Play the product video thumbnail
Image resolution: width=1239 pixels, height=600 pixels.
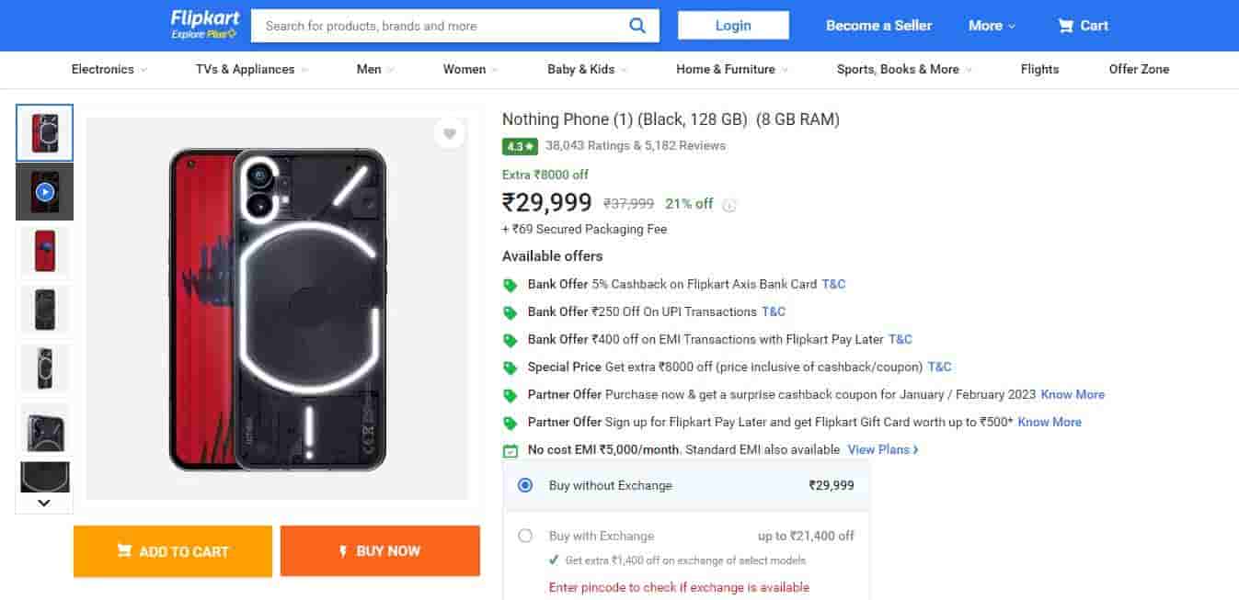tap(44, 192)
